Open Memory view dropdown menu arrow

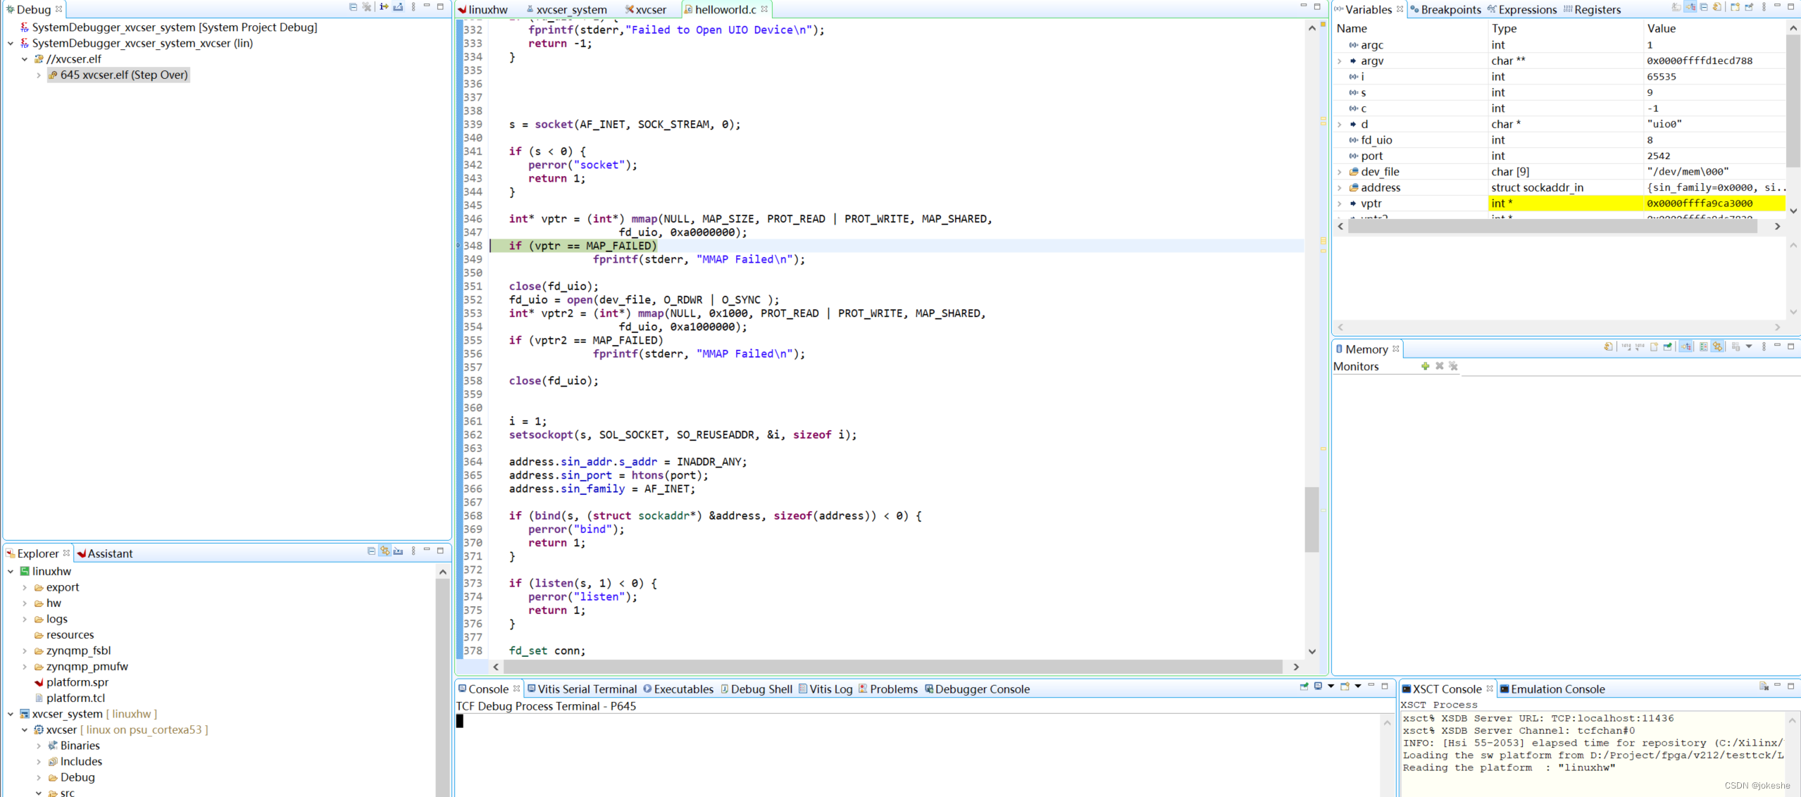[x=1749, y=347]
